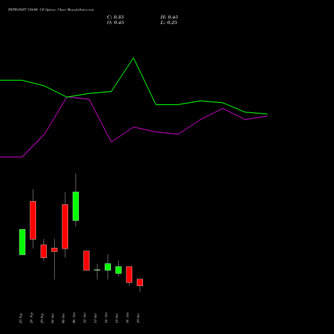Click the PETRONET CE Option chart title

pyautogui.click(x=51, y=10)
